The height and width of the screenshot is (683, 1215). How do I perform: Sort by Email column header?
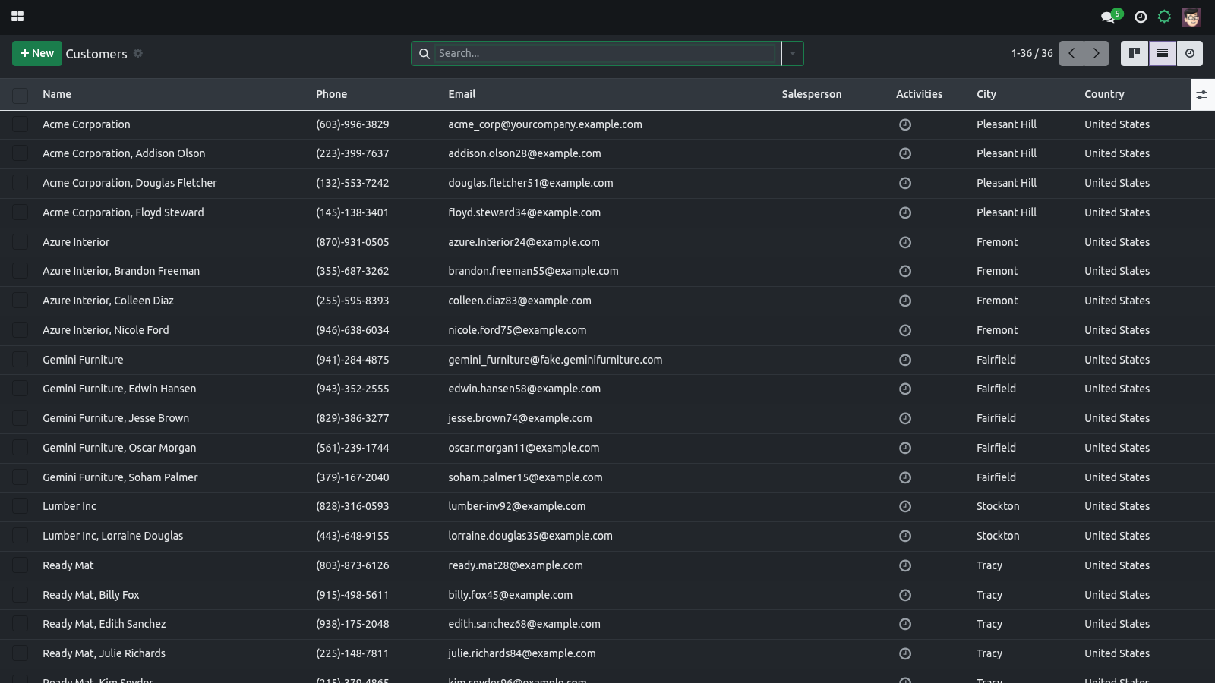click(x=462, y=94)
